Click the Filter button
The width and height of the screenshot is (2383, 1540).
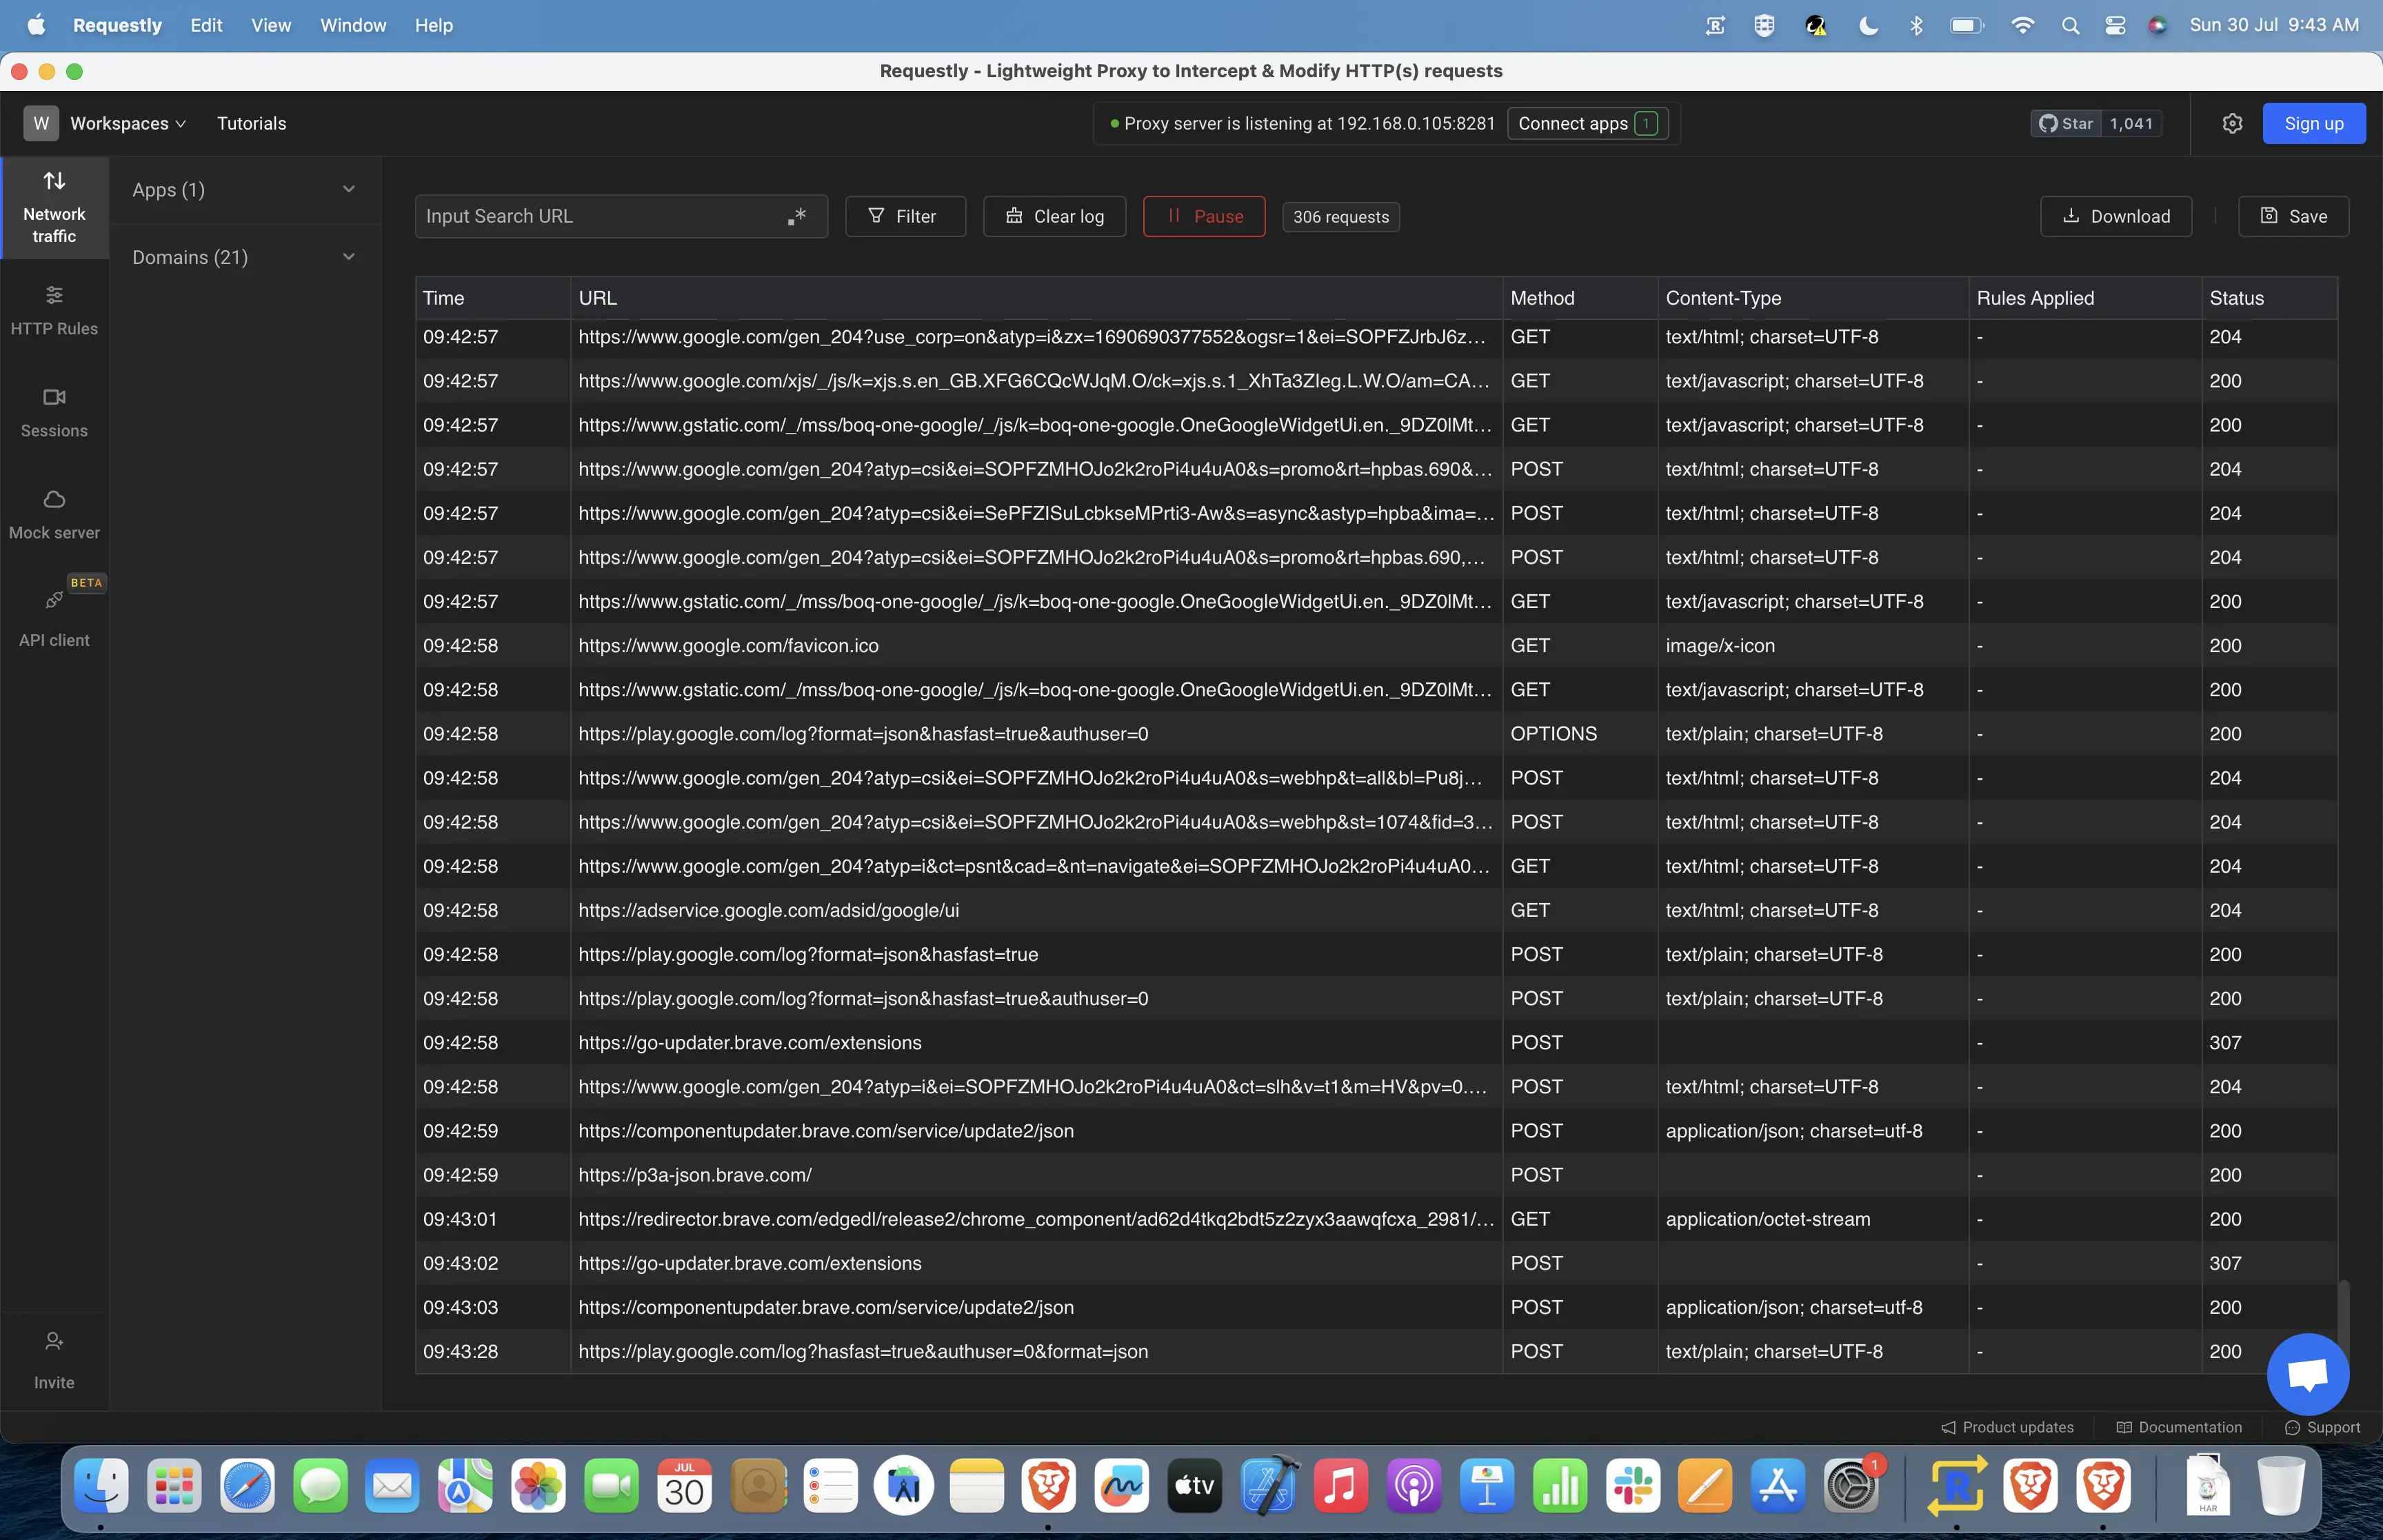click(905, 216)
